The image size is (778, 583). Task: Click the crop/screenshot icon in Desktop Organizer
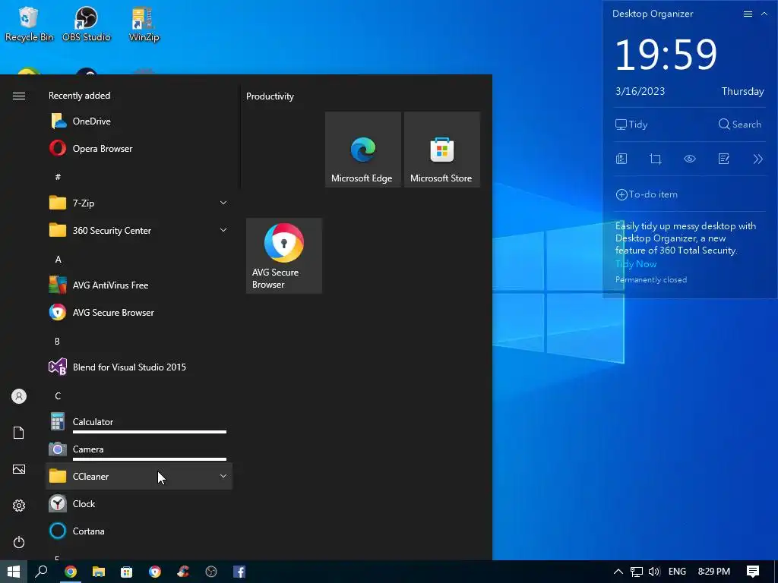click(x=656, y=159)
